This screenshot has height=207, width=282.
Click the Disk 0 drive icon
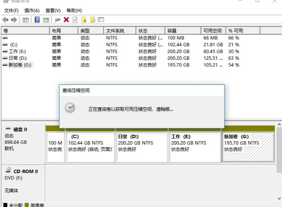pyautogui.click(x=8, y=129)
